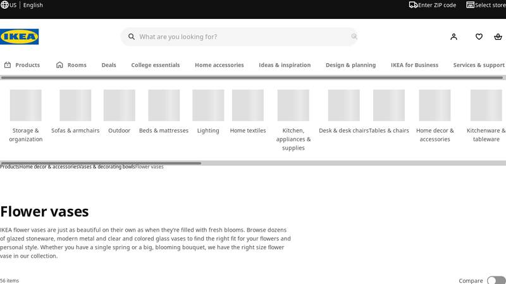506x284 pixels.
Task: Open the Products menu
Action: pos(22,65)
